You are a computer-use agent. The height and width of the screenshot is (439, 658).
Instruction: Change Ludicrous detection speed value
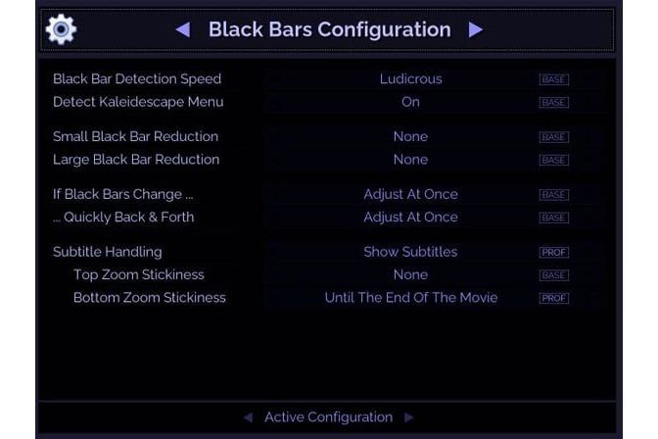pos(410,79)
